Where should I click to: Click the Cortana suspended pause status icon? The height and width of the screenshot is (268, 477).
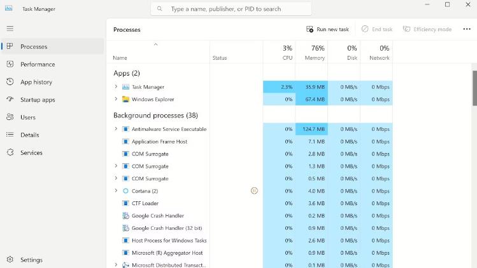tap(254, 191)
